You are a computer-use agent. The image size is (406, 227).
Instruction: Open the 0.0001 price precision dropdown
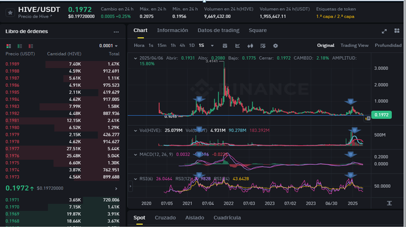click(x=108, y=46)
